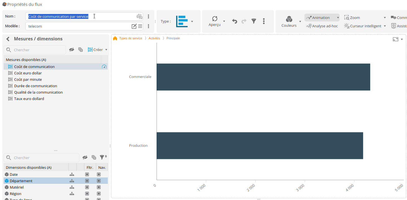This screenshot has width=407, height=200.
Task: Click the Activités breadcrumb link
Action: (x=154, y=38)
